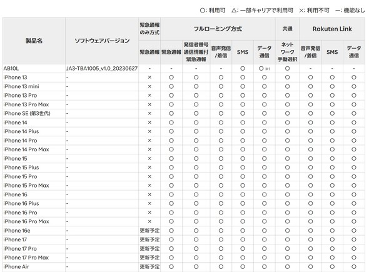Click the × mark in iPhone SE (第3世代) row
The height and width of the screenshot is (272, 369).
click(149, 113)
